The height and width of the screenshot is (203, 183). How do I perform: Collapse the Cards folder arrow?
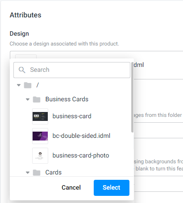pyautogui.click(x=28, y=173)
